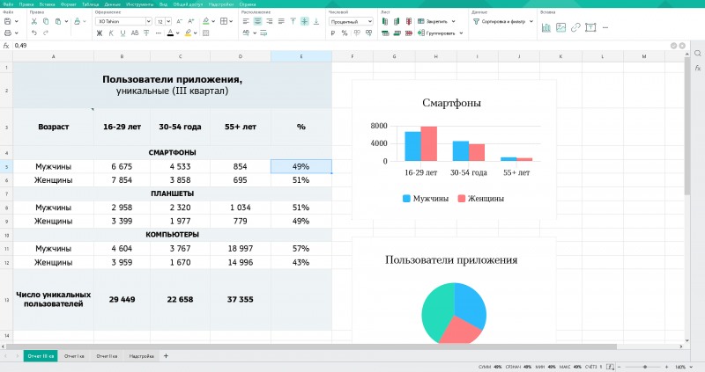Insert a chart using the chart icon
Viewport: 705px width, 372px height.
pyautogui.click(x=546, y=27)
